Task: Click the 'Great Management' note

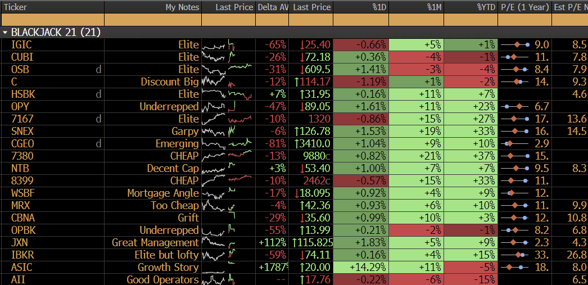Action: point(155,243)
